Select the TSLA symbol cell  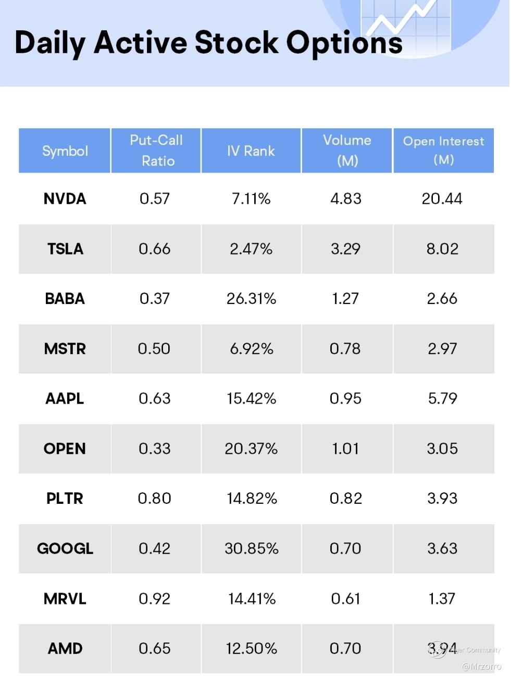pos(65,249)
